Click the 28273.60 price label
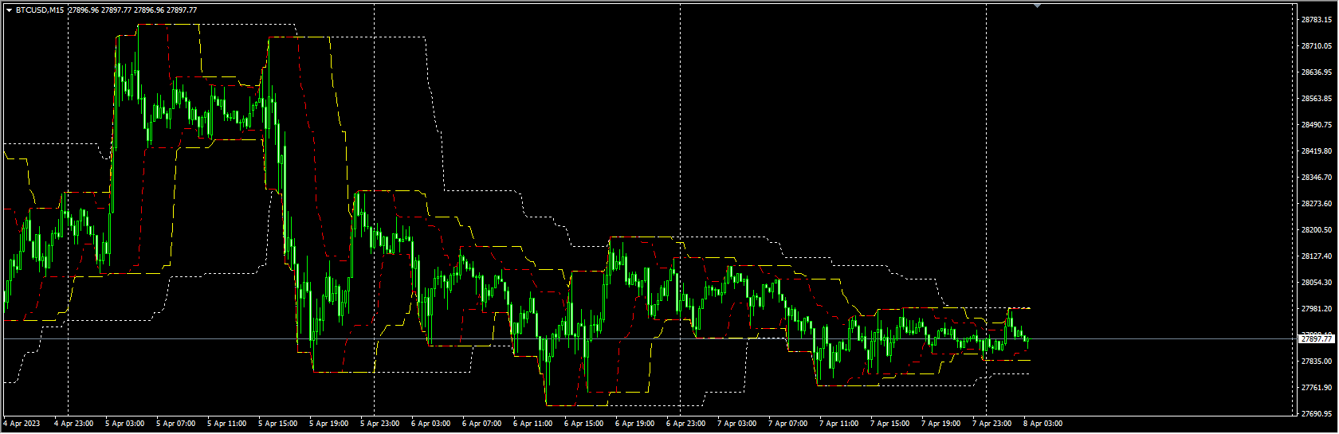Screen dimensions: 1339x434 (1316, 204)
